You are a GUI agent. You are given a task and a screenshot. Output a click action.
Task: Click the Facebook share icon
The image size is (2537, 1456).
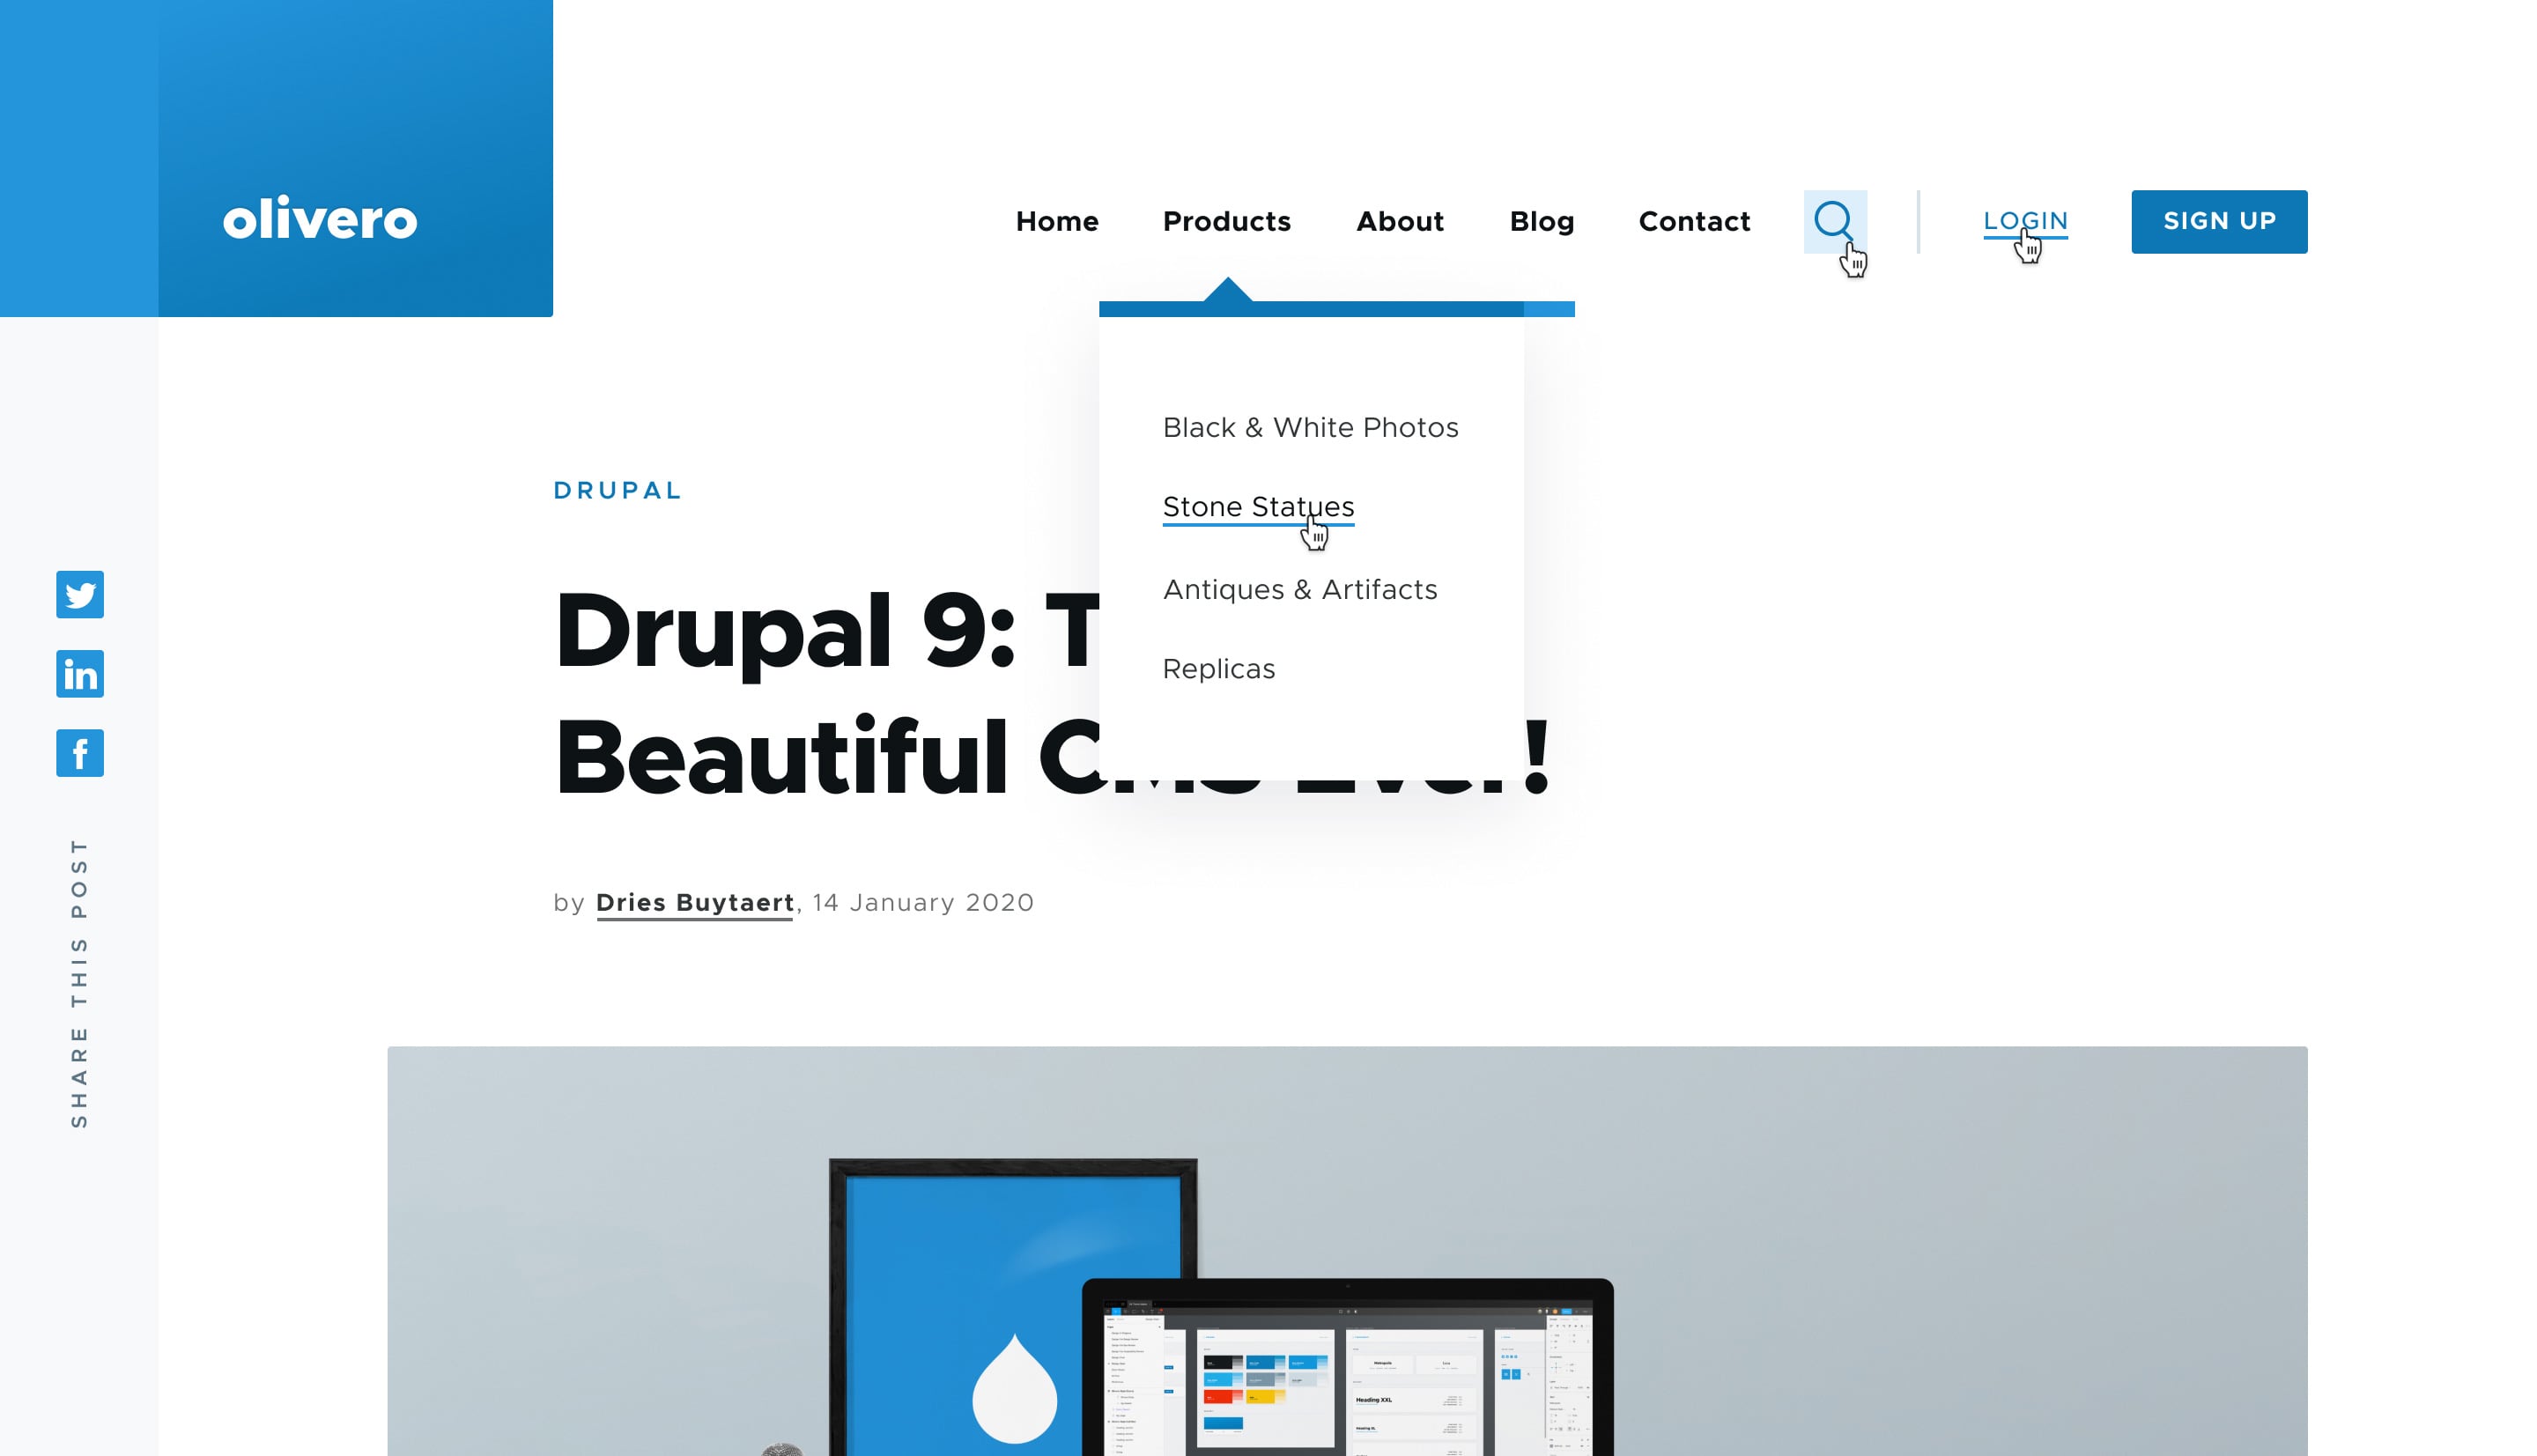pyautogui.click(x=78, y=752)
